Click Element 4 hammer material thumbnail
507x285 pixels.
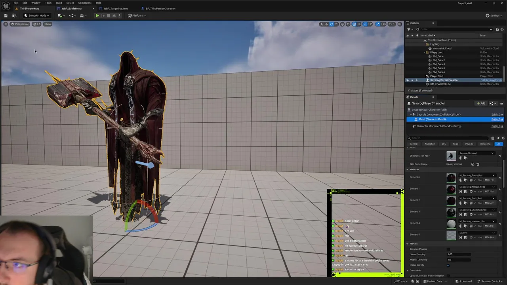click(451, 224)
